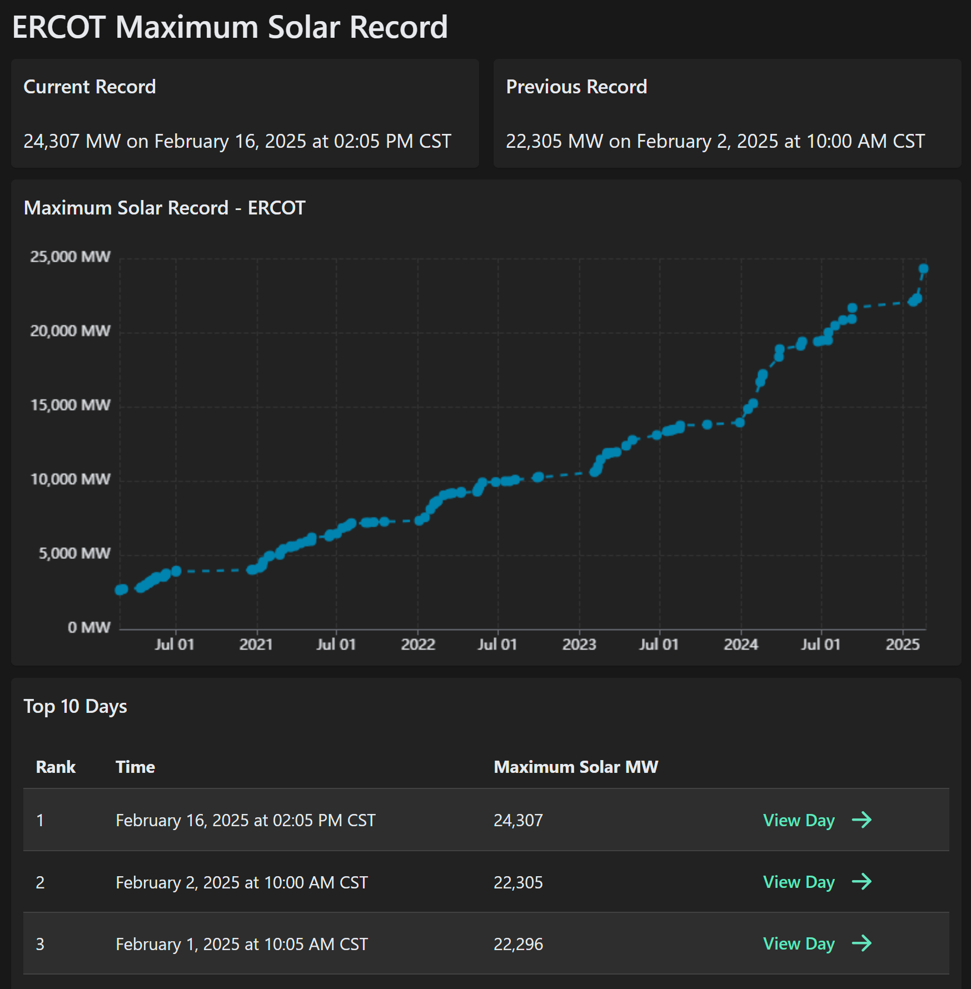Viewport: 971px width, 989px height.
Task: Select the highest data point on the chart
Action: (923, 269)
